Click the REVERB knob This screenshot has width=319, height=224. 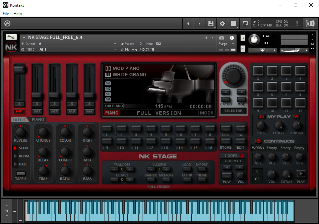[x=20, y=132]
